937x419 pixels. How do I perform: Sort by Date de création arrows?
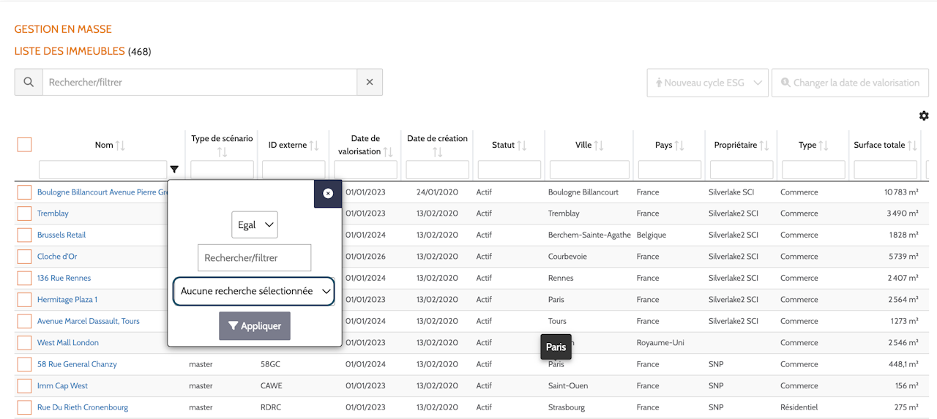coord(437,152)
